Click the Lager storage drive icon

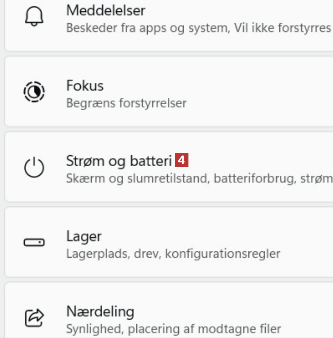point(34,243)
